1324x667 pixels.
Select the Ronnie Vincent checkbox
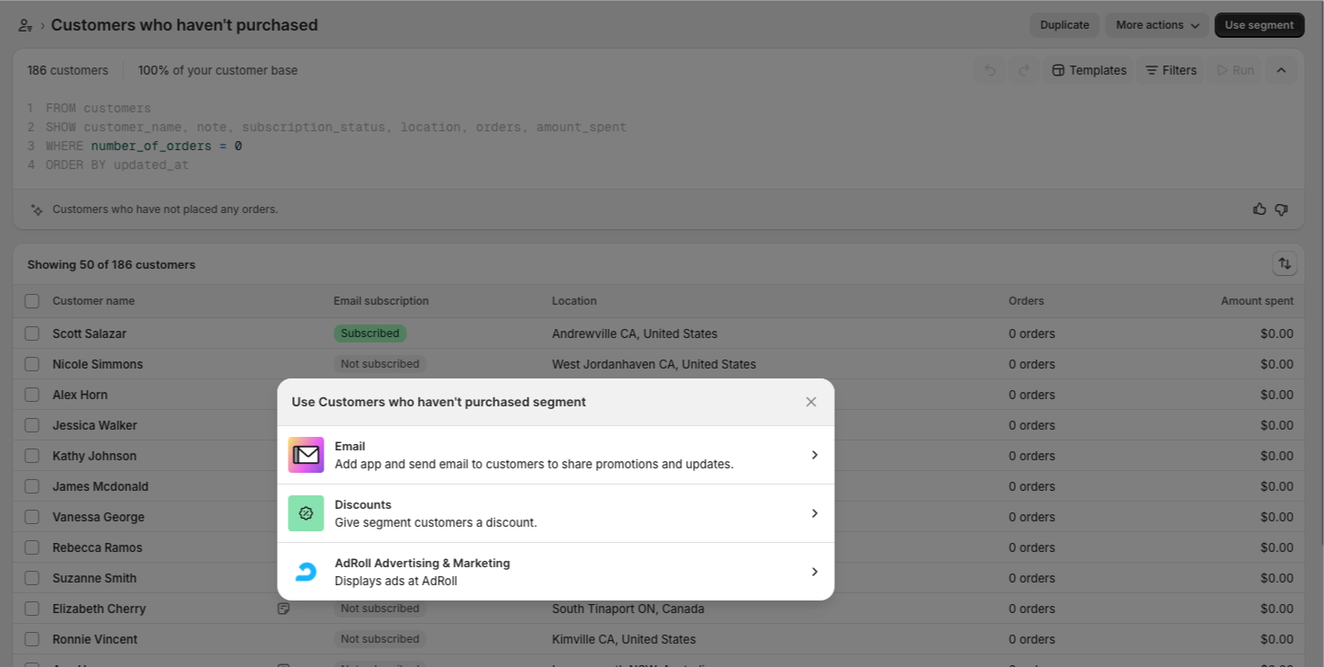coord(32,639)
